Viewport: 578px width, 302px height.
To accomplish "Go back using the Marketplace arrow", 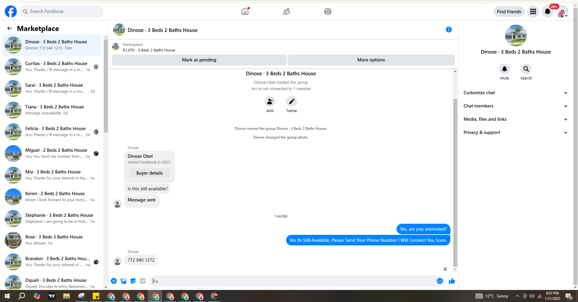I will click(x=10, y=28).
